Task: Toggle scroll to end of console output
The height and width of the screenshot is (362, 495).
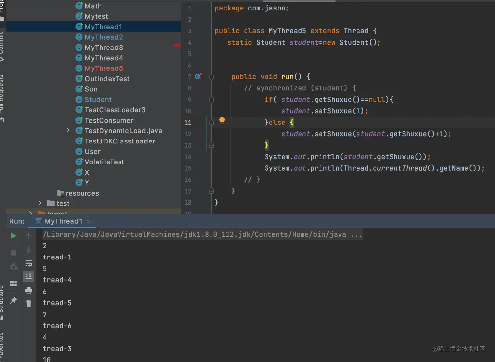Action: (x=28, y=276)
